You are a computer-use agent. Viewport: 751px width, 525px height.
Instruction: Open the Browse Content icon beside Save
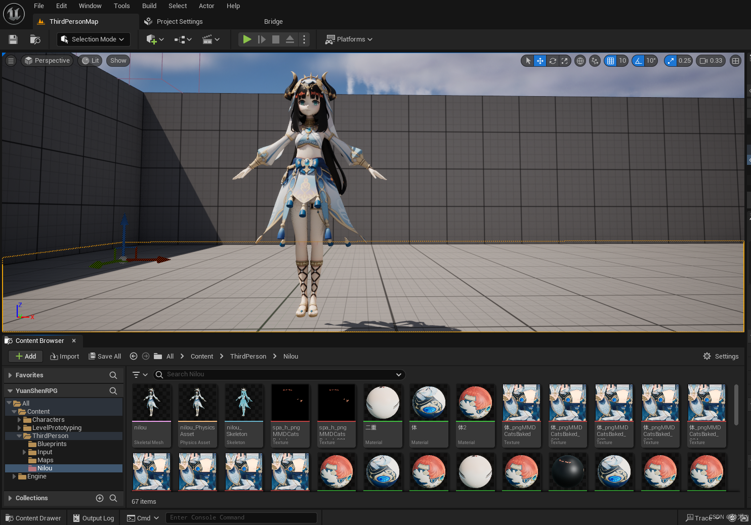(x=35, y=39)
